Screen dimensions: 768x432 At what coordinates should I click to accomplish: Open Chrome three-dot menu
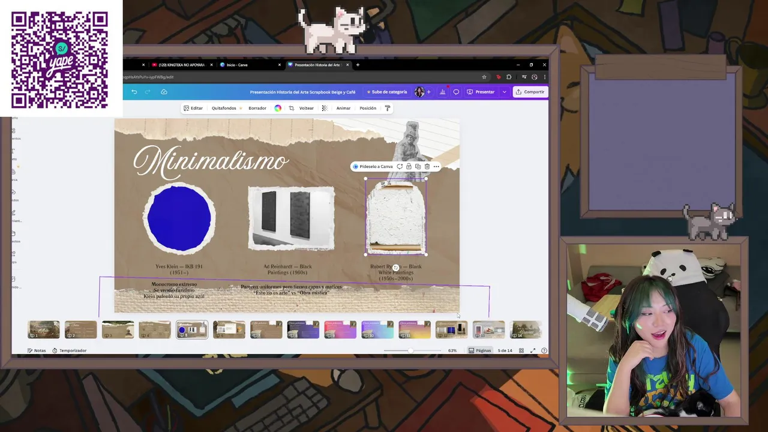[x=545, y=77]
